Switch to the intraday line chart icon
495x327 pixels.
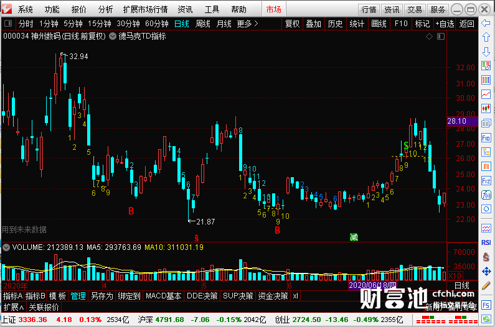(486, 94)
